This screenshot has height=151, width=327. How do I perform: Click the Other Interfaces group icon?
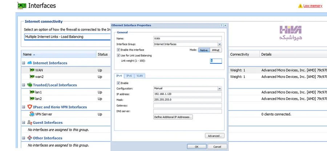click(x=30, y=138)
